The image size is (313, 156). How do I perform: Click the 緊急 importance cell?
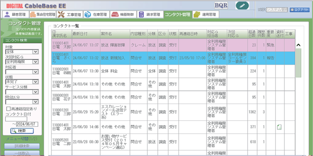click(271, 45)
